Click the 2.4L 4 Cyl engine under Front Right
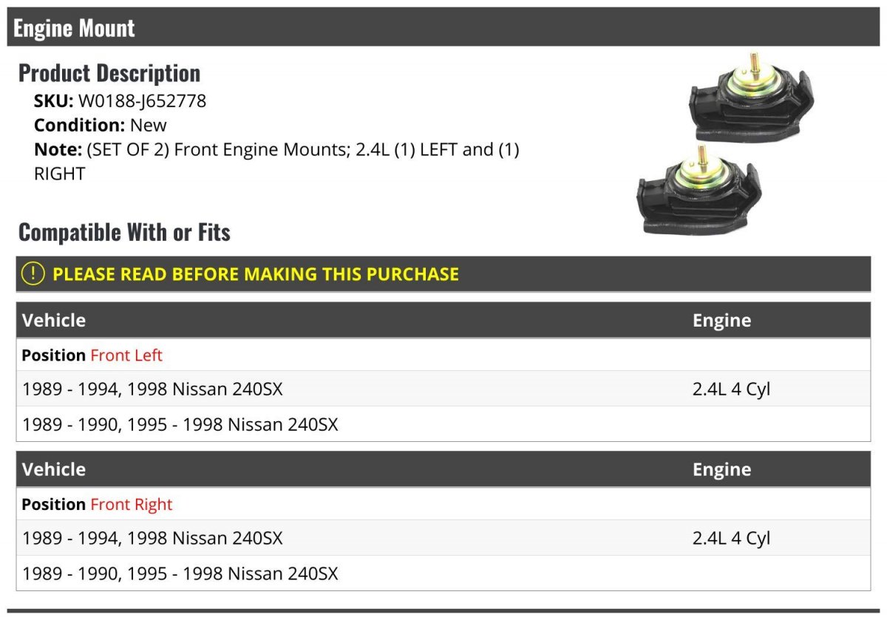 [731, 538]
